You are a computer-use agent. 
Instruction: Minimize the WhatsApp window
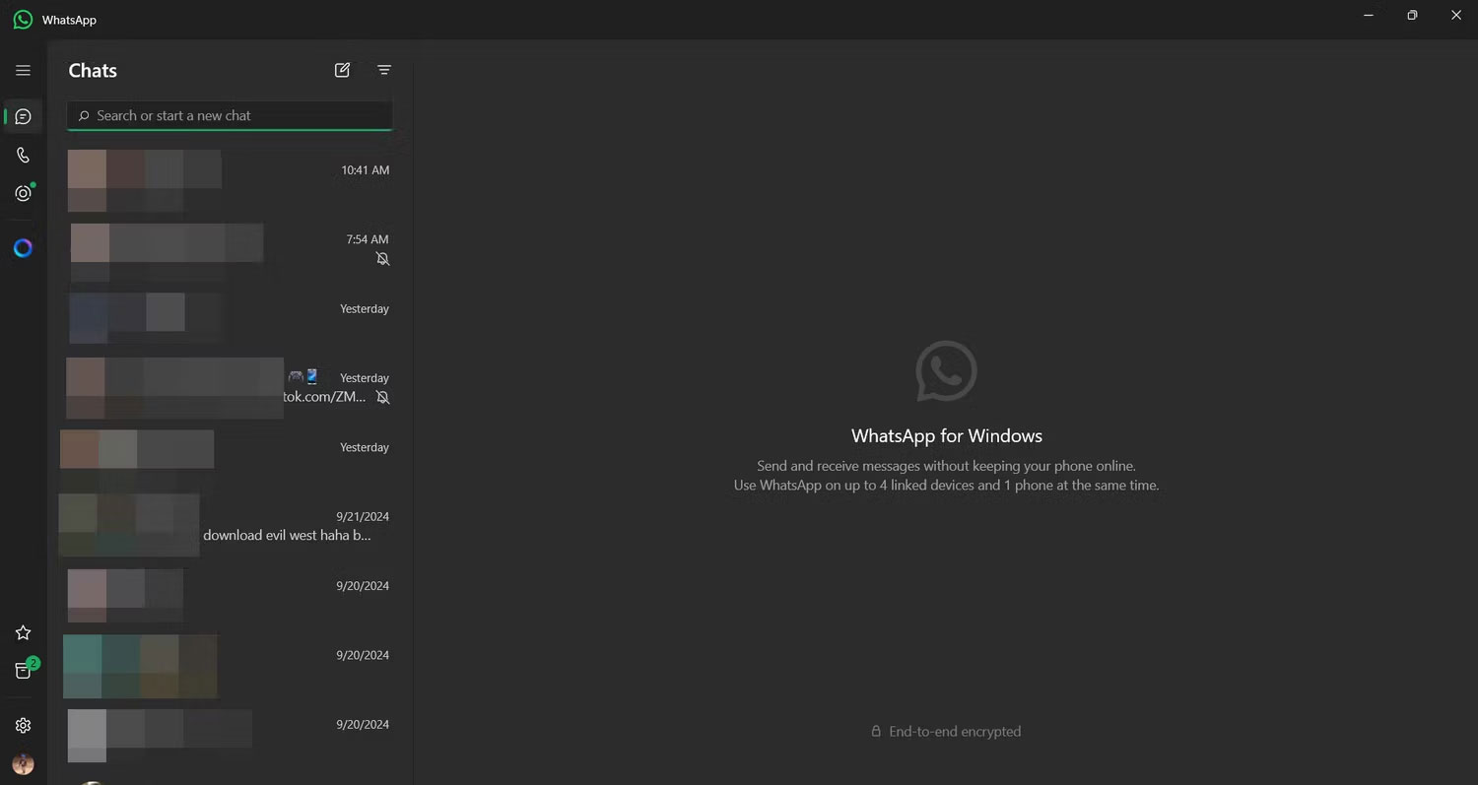(x=1368, y=16)
